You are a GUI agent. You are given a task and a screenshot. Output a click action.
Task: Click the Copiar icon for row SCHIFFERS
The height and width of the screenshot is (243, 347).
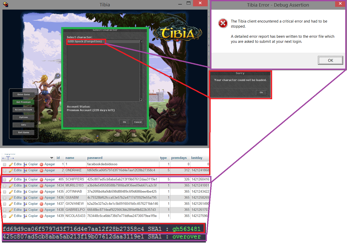(25, 180)
